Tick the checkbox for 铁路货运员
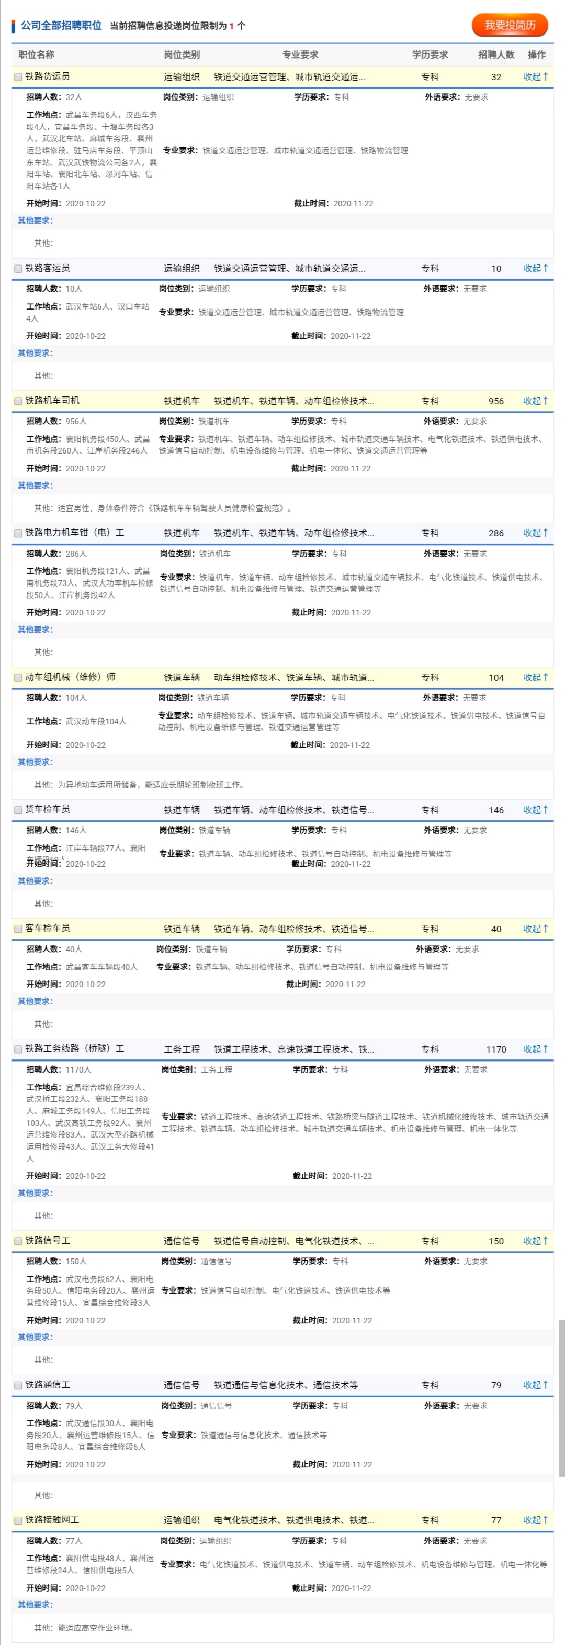565x1645 pixels. [x=18, y=78]
